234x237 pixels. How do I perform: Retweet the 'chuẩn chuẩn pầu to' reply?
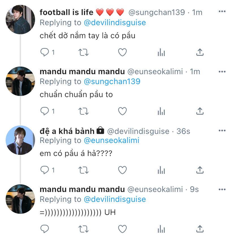pyautogui.click(x=83, y=111)
